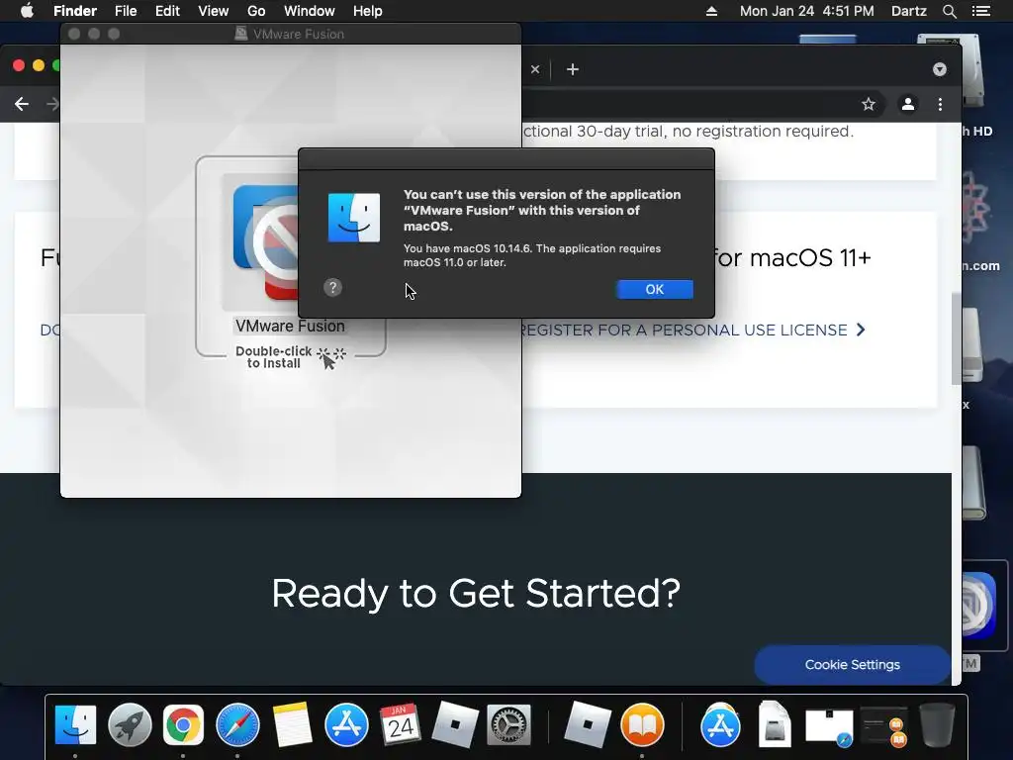Open the Trash in the Dock
The height and width of the screenshot is (760, 1013).
[936, 724]
